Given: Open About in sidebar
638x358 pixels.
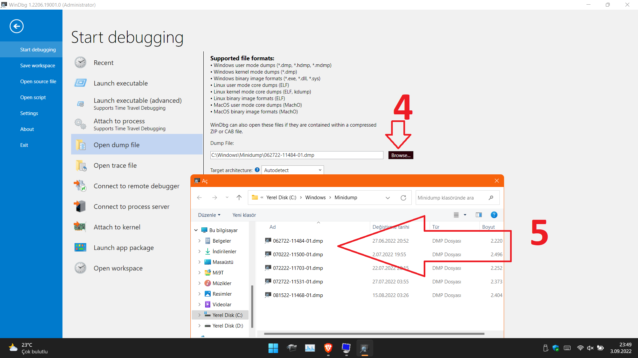Looking at the screenshot, I should click(31, 129).
